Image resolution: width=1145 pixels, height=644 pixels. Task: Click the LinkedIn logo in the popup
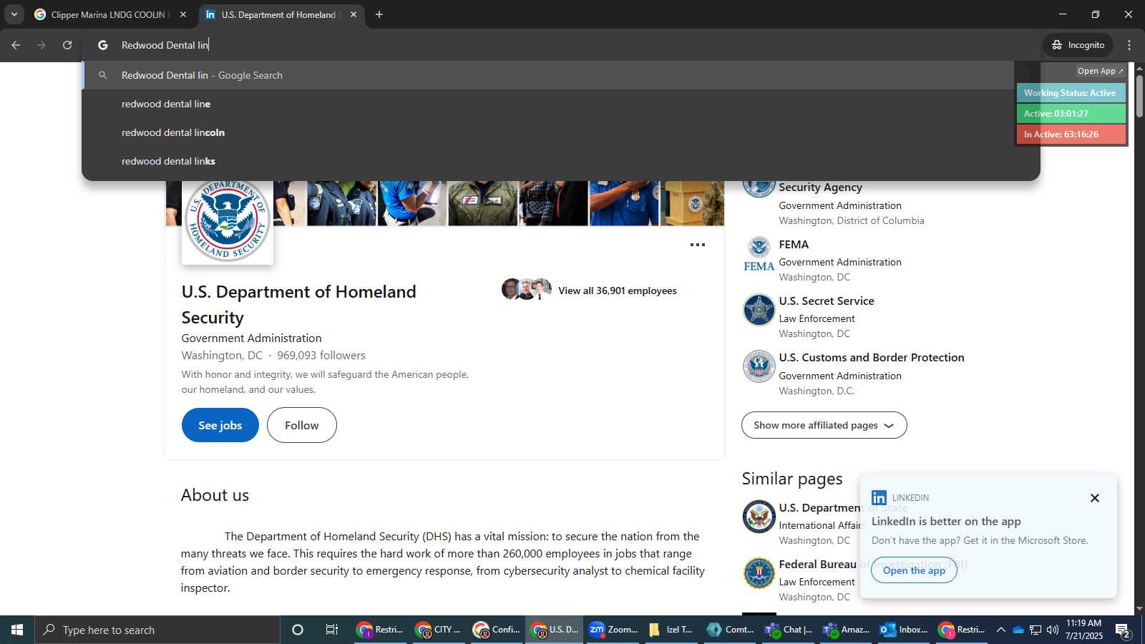point(879,497)
